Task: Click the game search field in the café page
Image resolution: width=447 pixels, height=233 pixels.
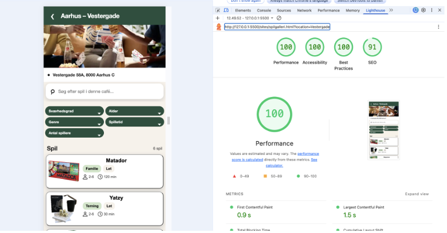Action: [x=104, y=91]
